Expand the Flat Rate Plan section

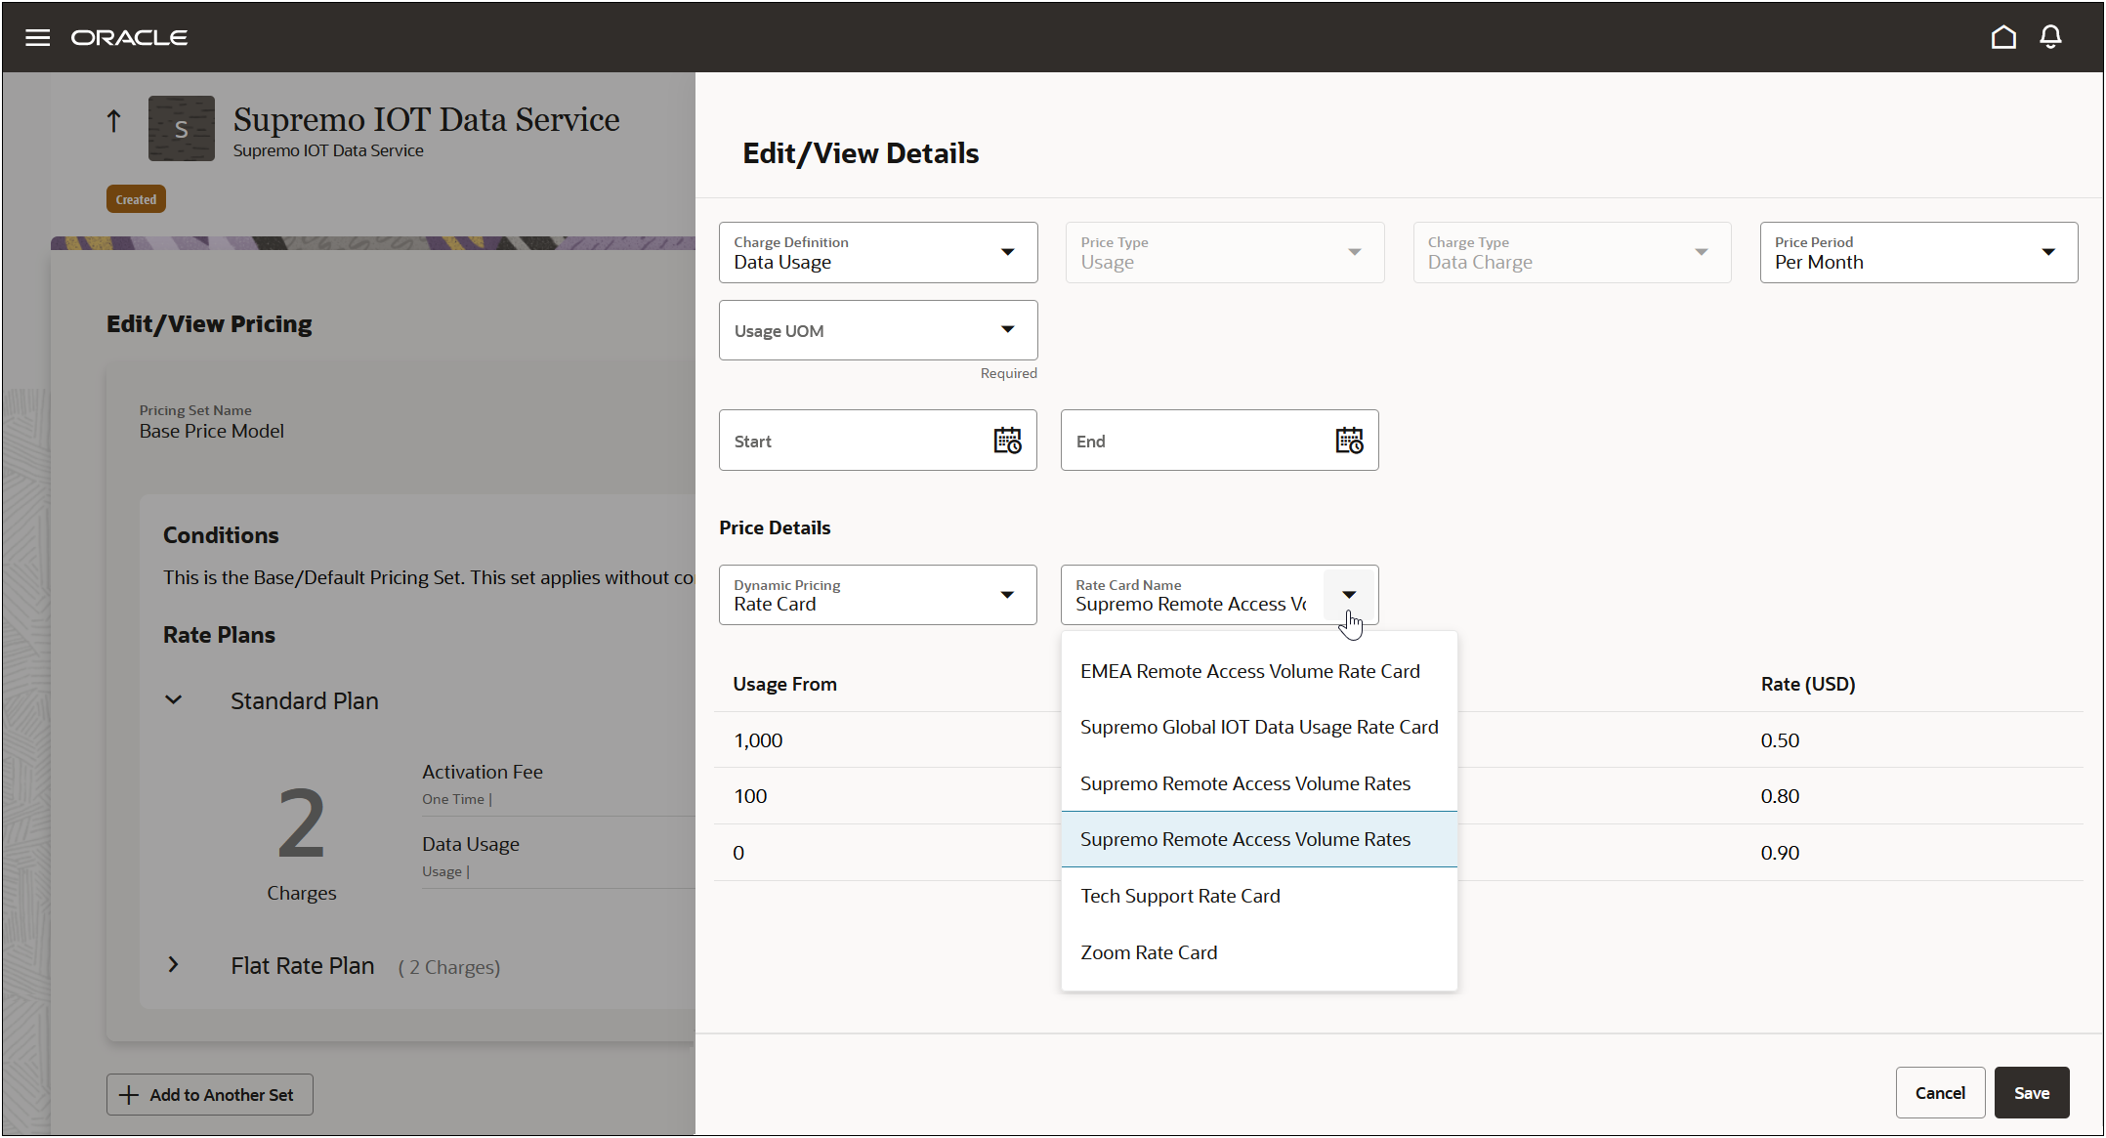click(173, 965)
